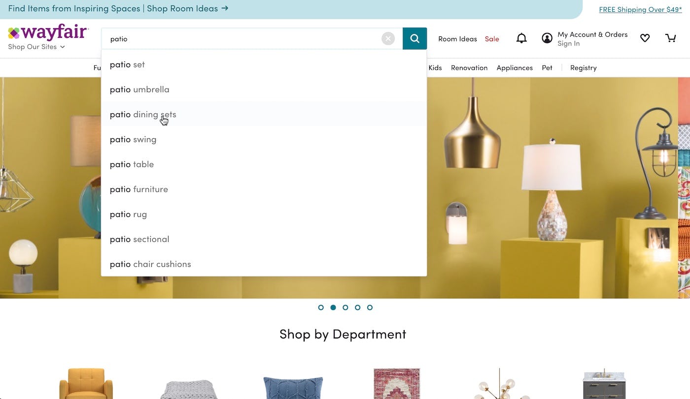
Task: Click the red Sale link
Action: point(492,39)
